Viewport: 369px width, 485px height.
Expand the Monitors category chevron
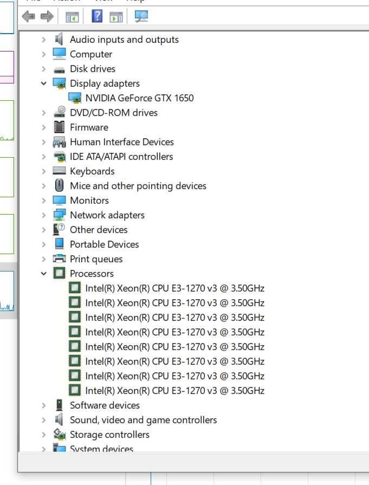(43, 201)
